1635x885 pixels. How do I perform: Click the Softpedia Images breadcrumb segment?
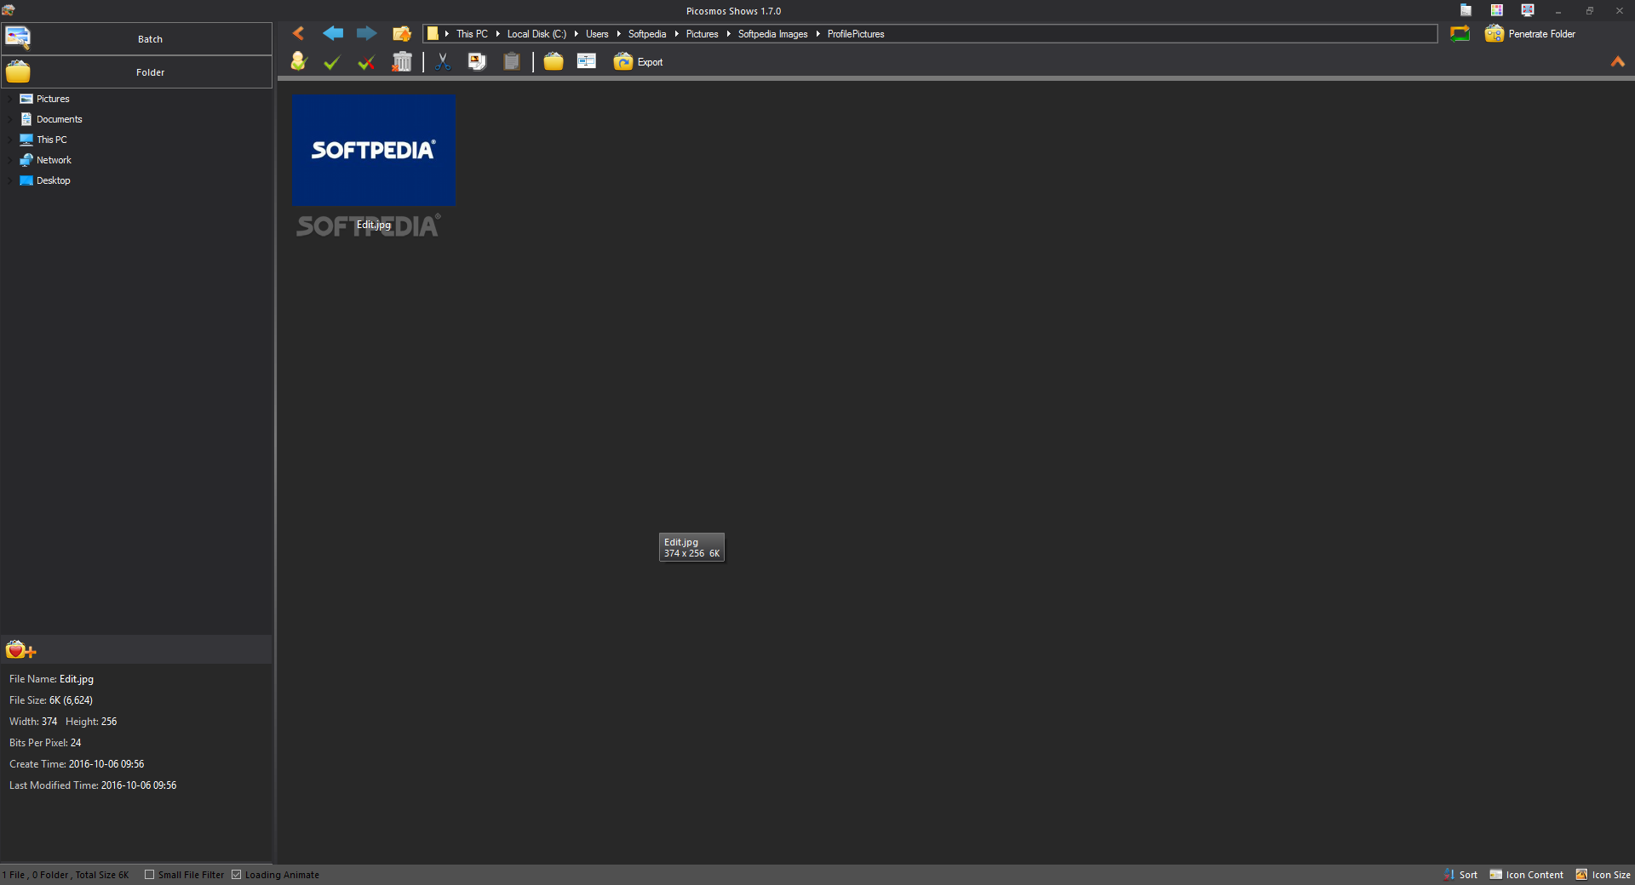pyautogui.click(x=772, y=34)
